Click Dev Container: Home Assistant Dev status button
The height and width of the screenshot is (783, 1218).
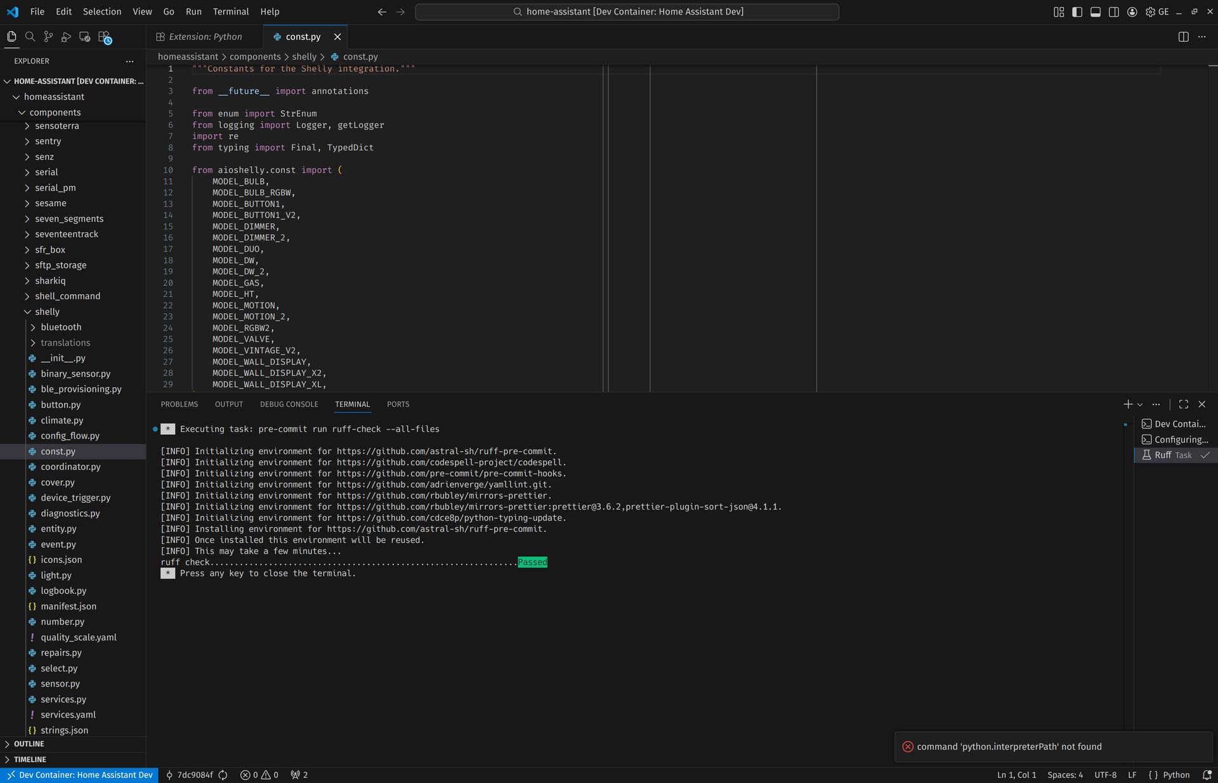[79, 775]
